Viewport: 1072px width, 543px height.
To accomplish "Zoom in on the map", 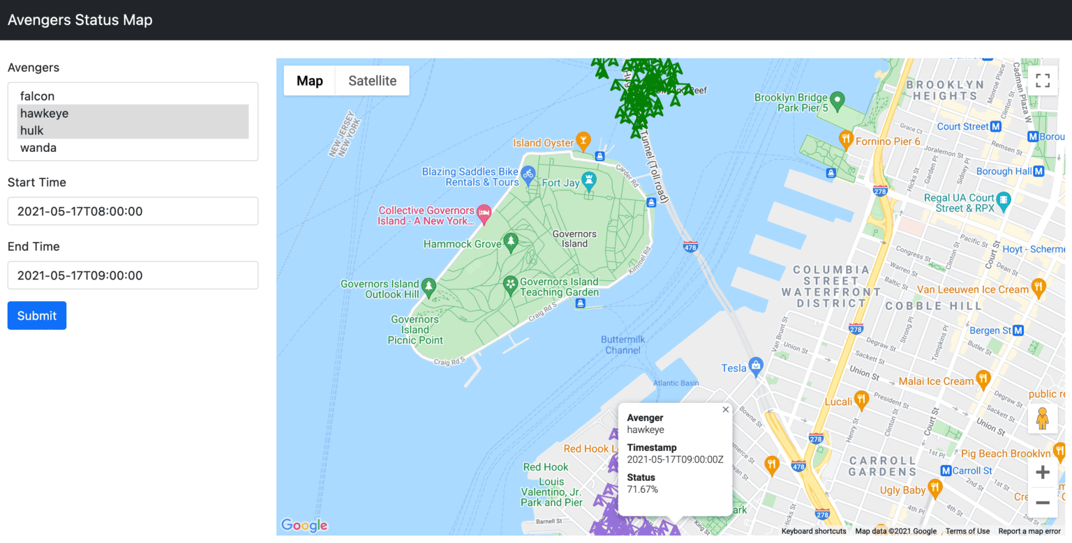I will click(1043, 472).
